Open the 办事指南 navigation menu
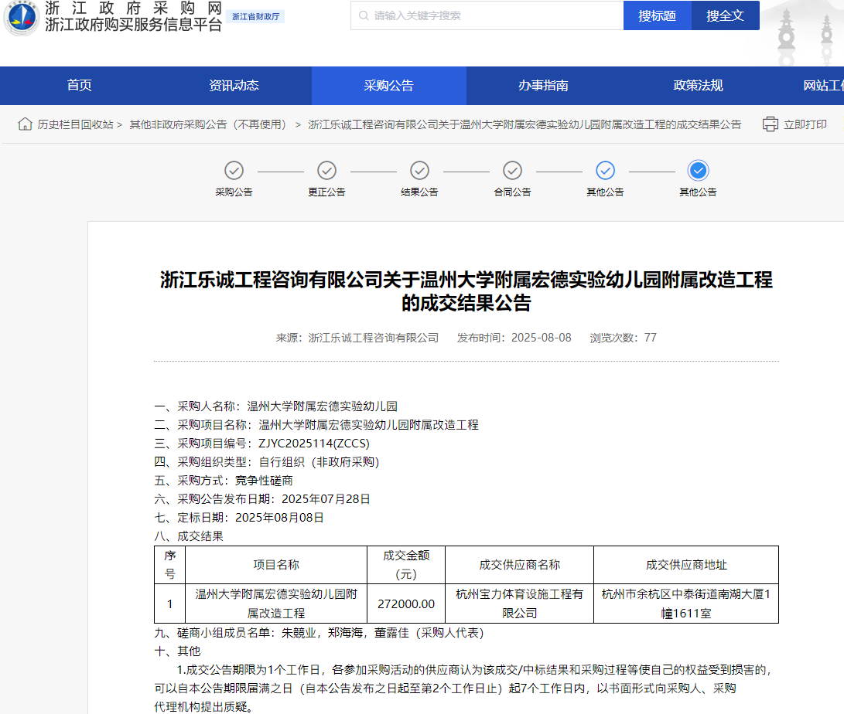844x714 pixels. click(x=543, y=86)
